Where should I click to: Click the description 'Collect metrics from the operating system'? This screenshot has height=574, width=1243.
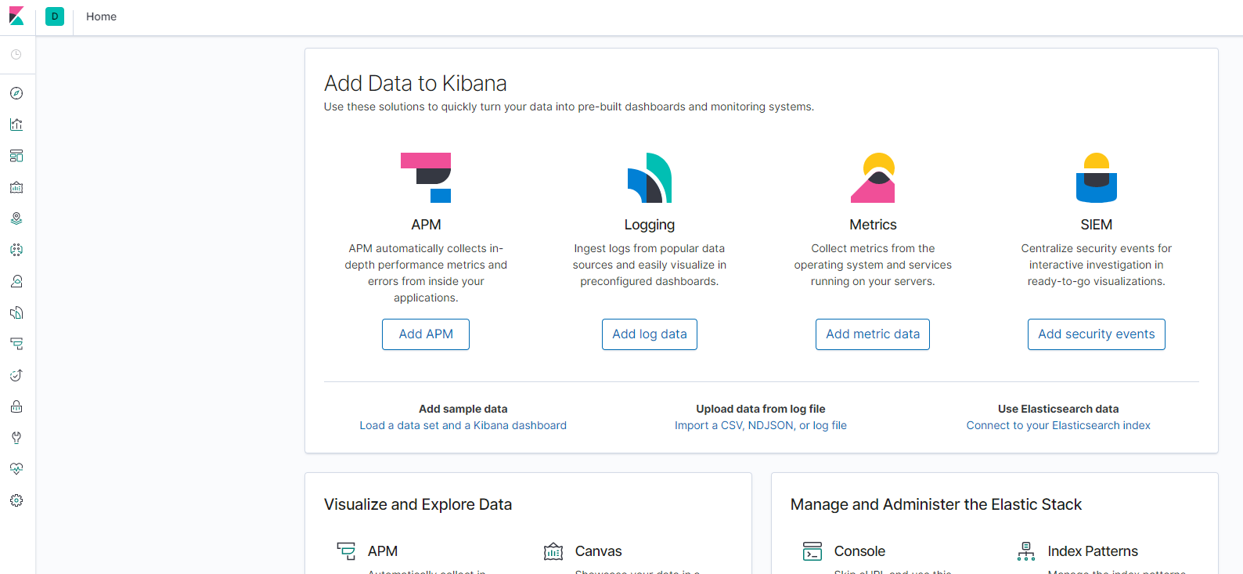tap(873, 265)
